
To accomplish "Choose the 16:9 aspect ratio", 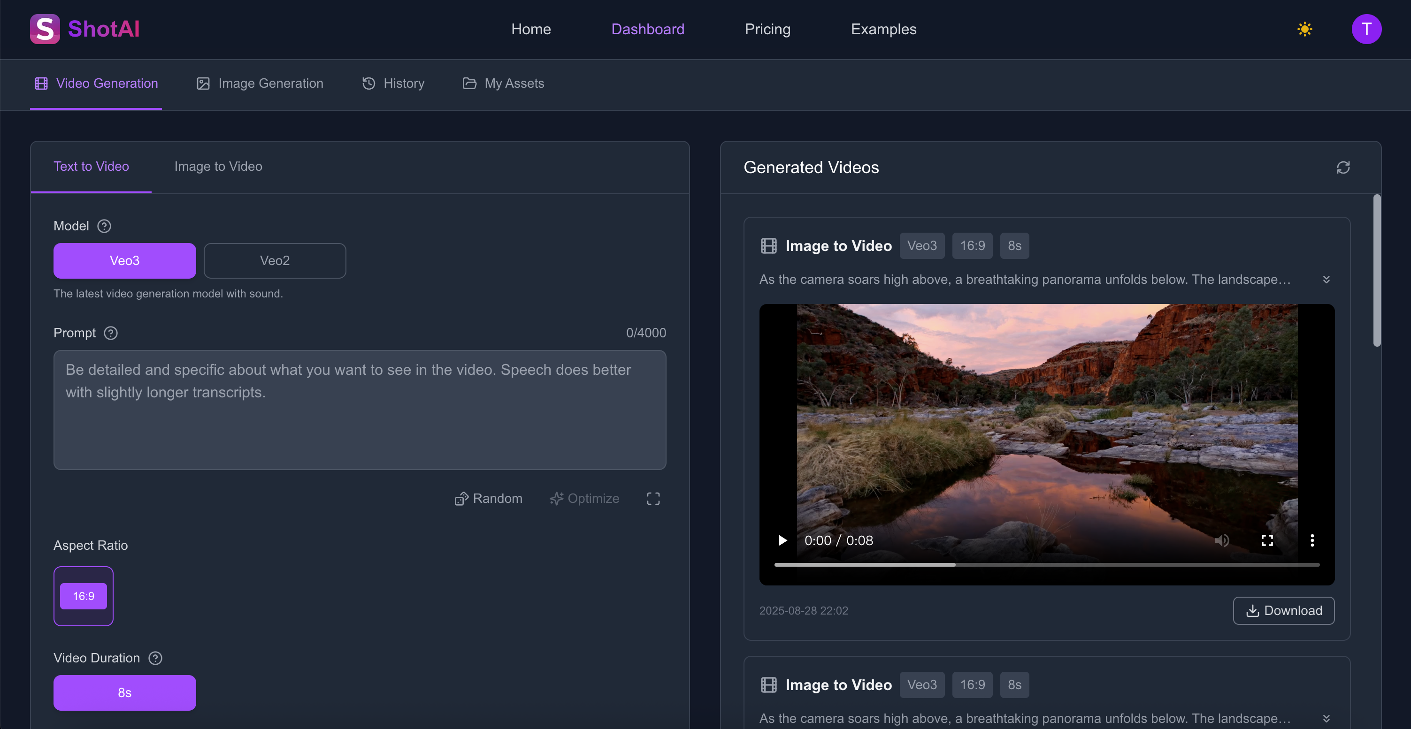I will pos(83,596).
